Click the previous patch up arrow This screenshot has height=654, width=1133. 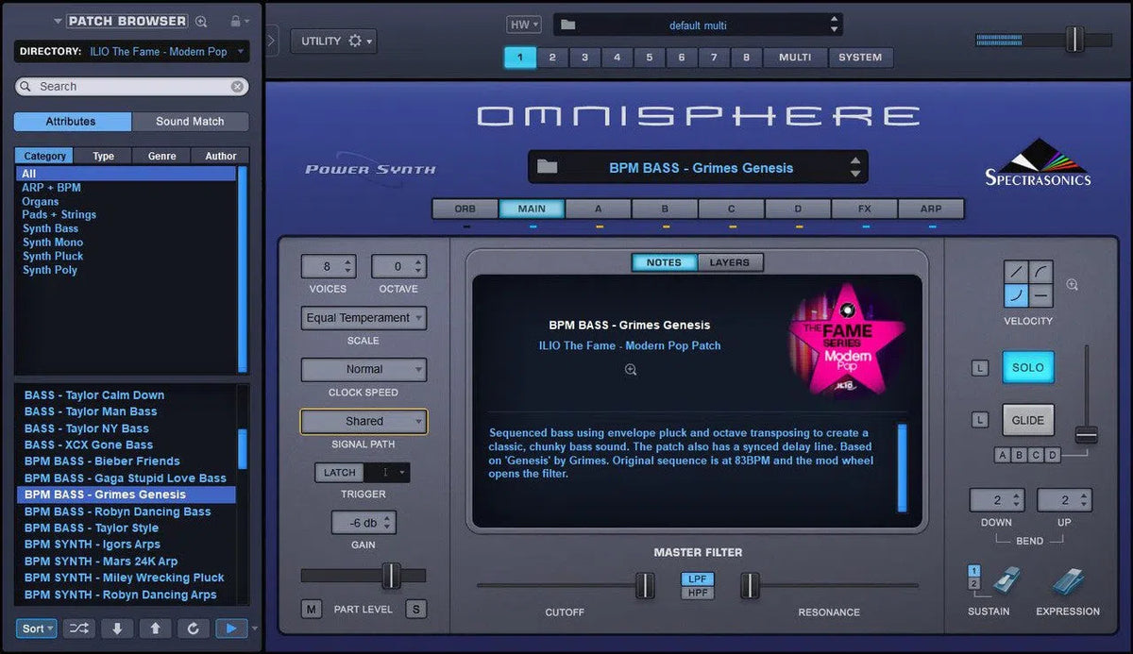pyautogui.click(x=155, y=628)
